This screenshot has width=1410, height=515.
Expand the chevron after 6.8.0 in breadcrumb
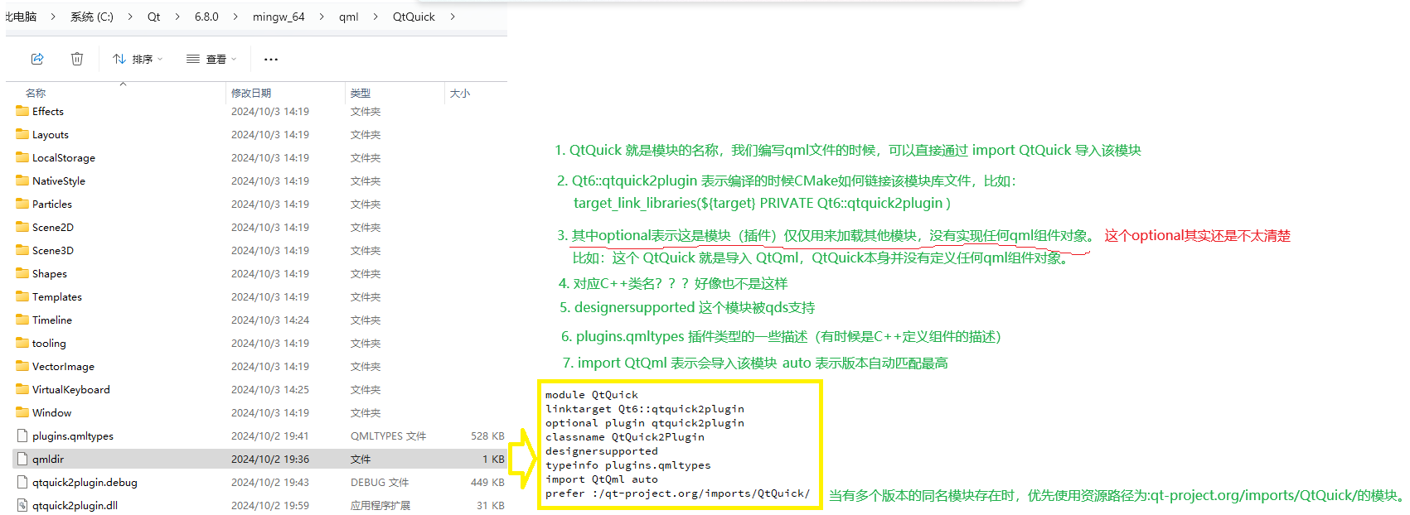pos(235,17)
